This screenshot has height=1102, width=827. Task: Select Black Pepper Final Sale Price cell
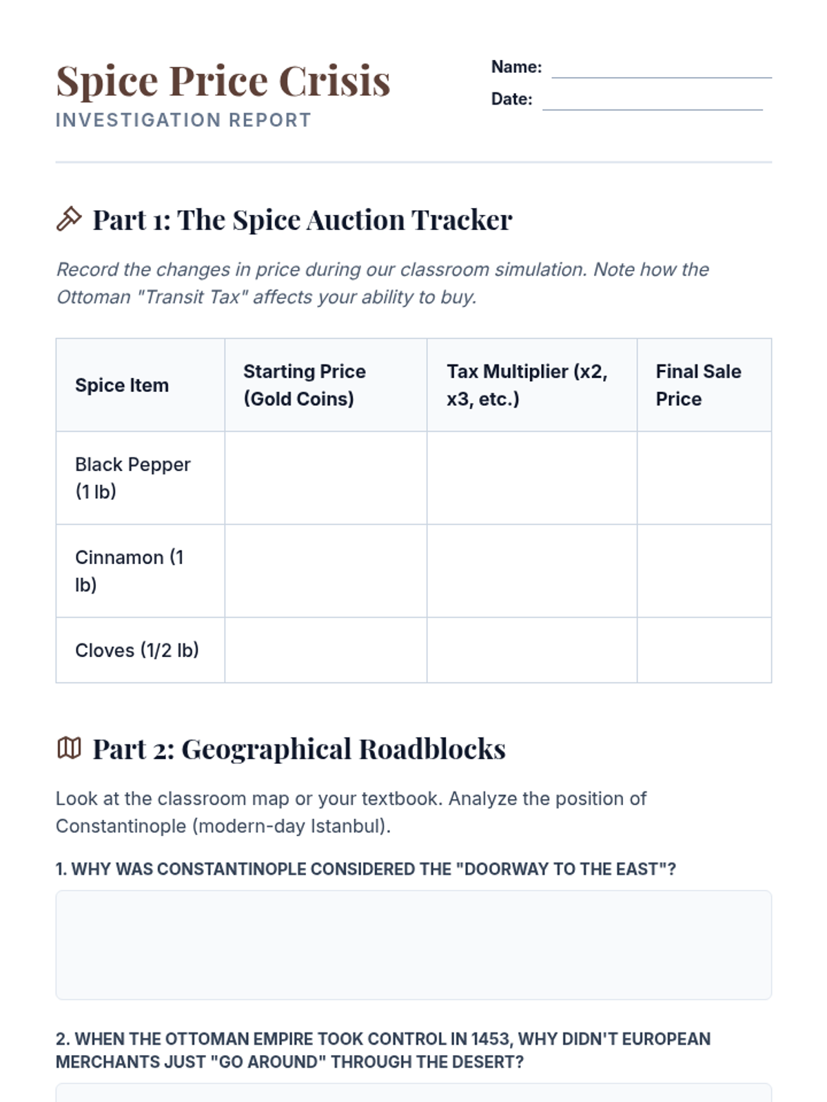(x=704, y=478)
